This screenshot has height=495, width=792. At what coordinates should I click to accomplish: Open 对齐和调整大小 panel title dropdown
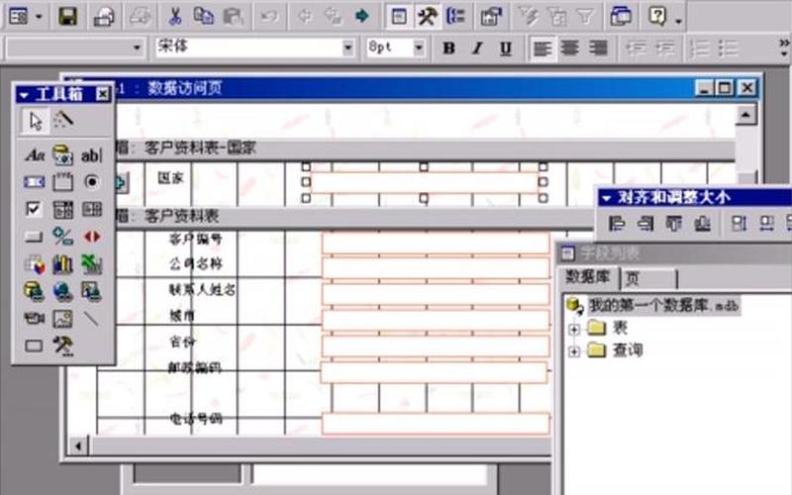(607, 198)
